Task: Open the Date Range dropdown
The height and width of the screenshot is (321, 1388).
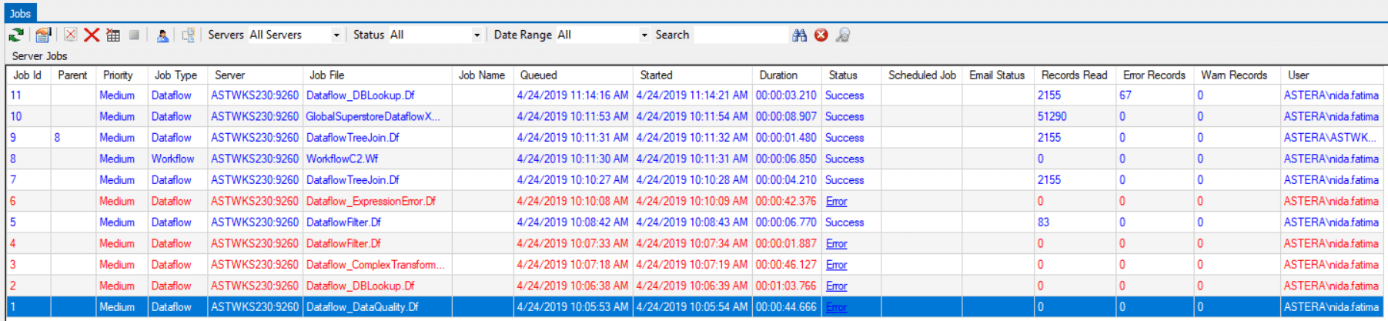Action: point(644,35)
